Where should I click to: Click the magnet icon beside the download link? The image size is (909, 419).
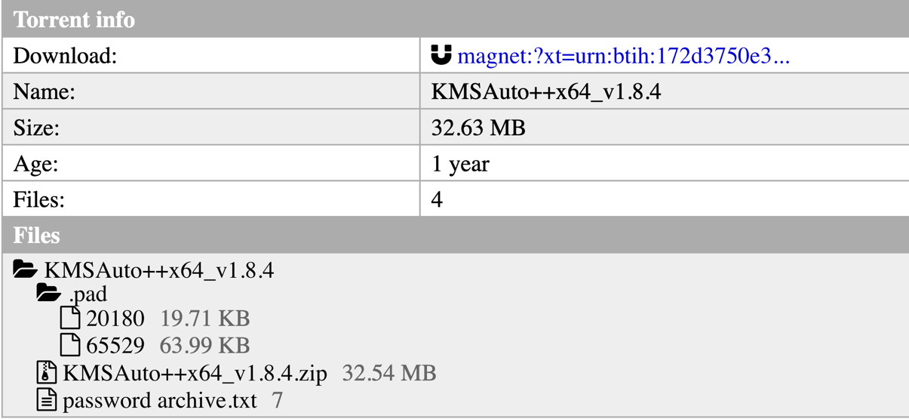441,54
